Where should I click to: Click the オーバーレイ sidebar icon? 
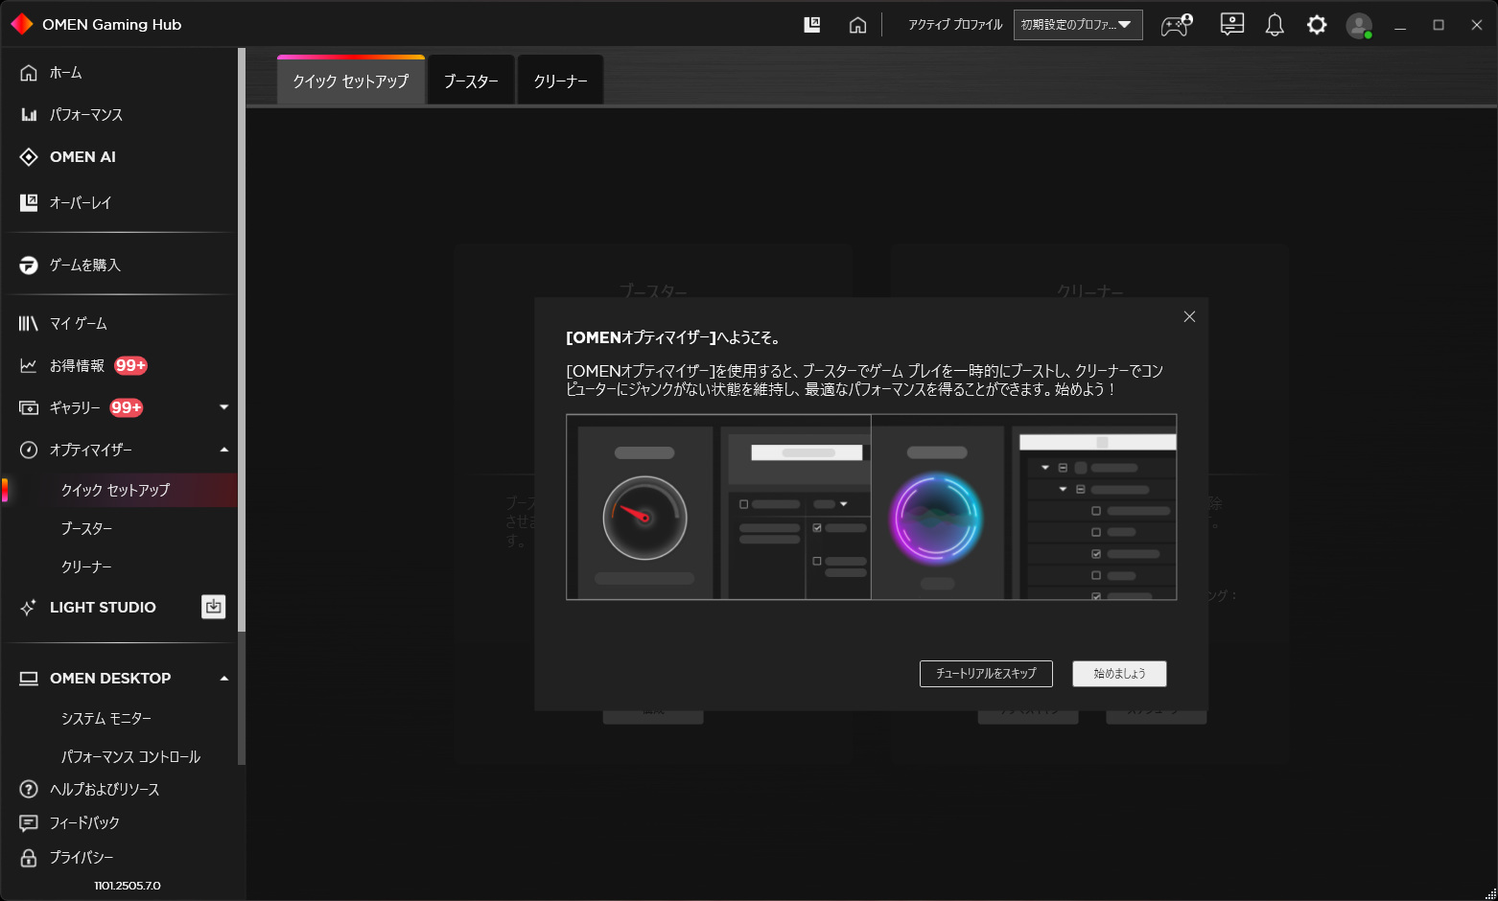29,202
